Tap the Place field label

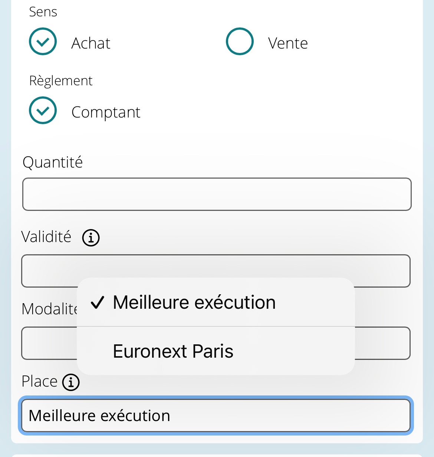click(39, 381)
